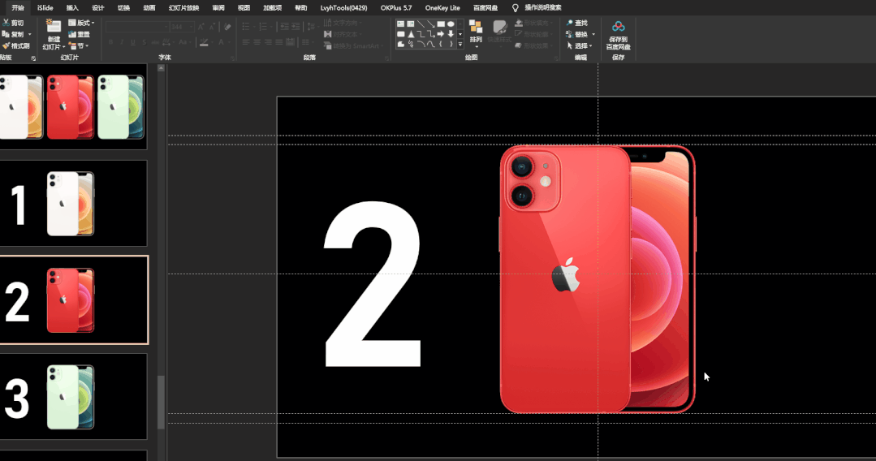
Task: Open the Replace (替换) dropdown arrow
Action: [x=593, y=34]
